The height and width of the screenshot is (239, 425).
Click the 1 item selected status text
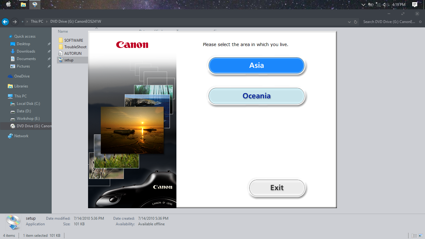35,236
